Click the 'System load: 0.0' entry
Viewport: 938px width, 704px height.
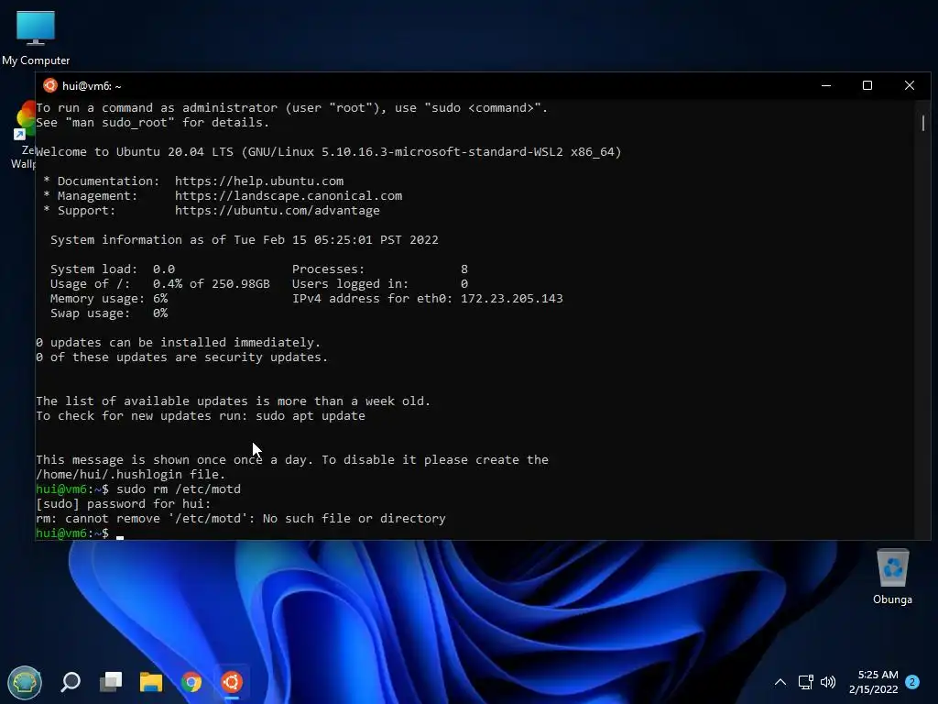pyautogui.click(x=113, y=269)
